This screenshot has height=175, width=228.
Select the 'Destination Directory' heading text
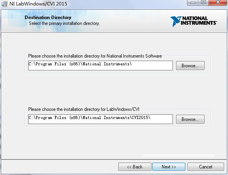pos(48,17)
